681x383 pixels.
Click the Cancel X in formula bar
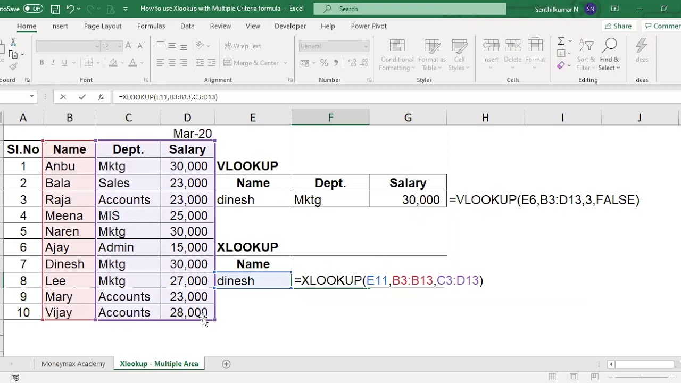(x=63, y=97)
